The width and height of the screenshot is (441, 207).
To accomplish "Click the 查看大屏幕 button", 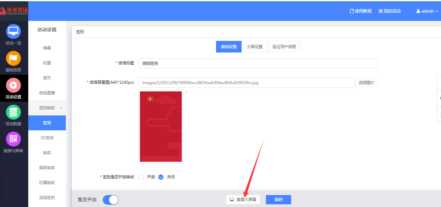I will 243,200.
